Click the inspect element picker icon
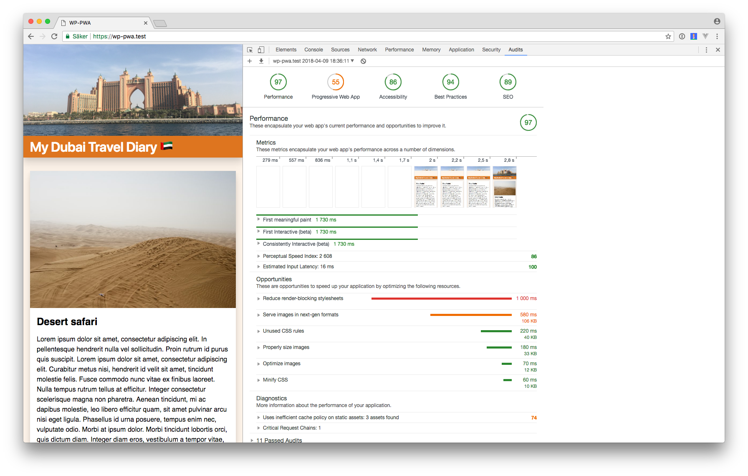 pyautogui.click(x=250, y=50)
